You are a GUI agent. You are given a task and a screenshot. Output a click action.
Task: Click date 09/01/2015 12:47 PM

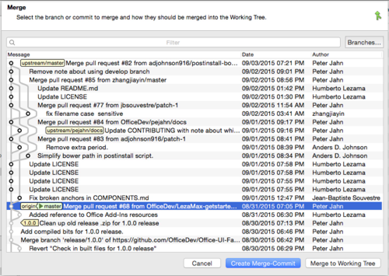coord(273,198)
